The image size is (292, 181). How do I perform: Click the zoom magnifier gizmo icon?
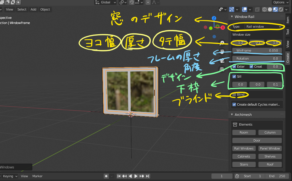coord(222,43)
